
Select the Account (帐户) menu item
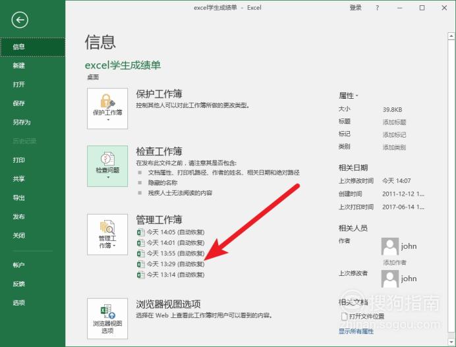click(x=32, y=265)
